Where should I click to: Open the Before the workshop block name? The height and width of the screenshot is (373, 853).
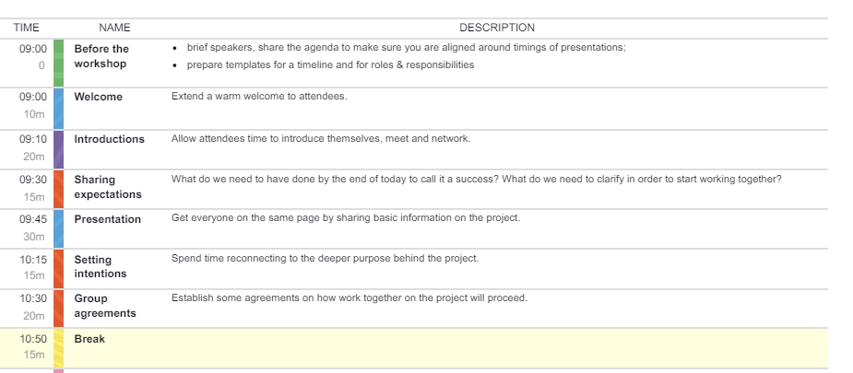coord(101,56)
